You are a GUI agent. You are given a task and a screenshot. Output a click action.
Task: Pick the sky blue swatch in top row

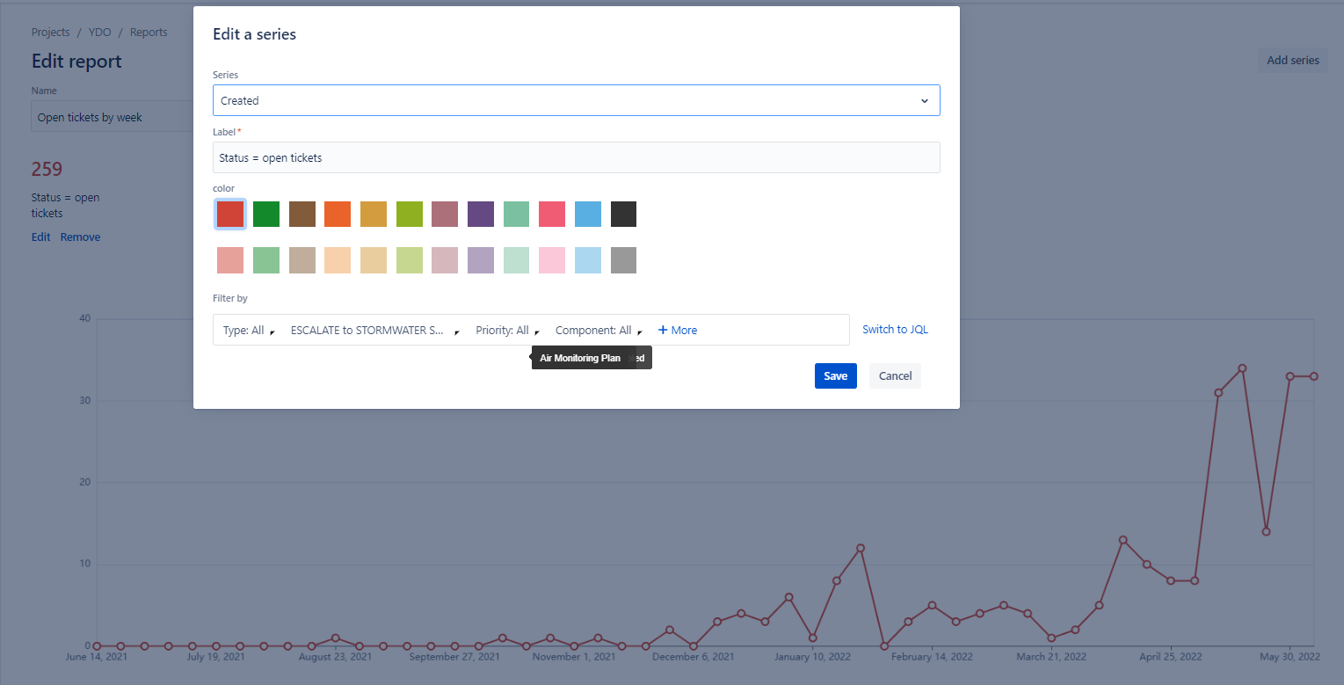point(588,214)
